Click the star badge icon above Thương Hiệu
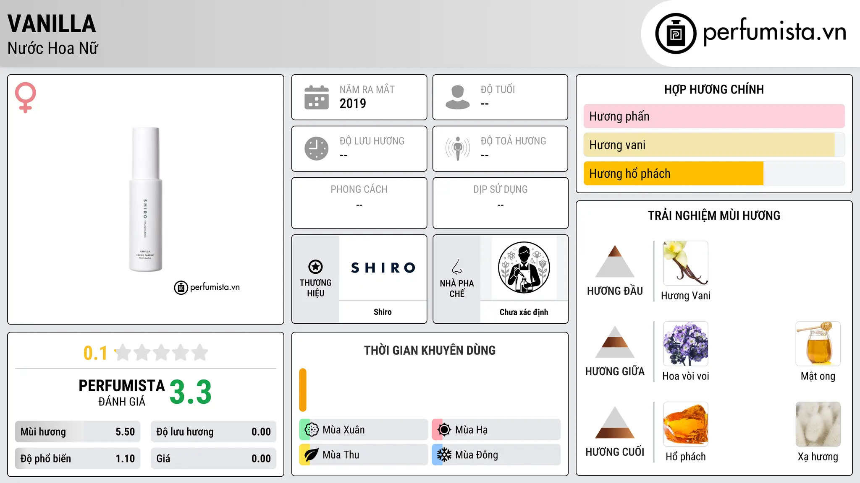860x483 pixels. point(315,267)
